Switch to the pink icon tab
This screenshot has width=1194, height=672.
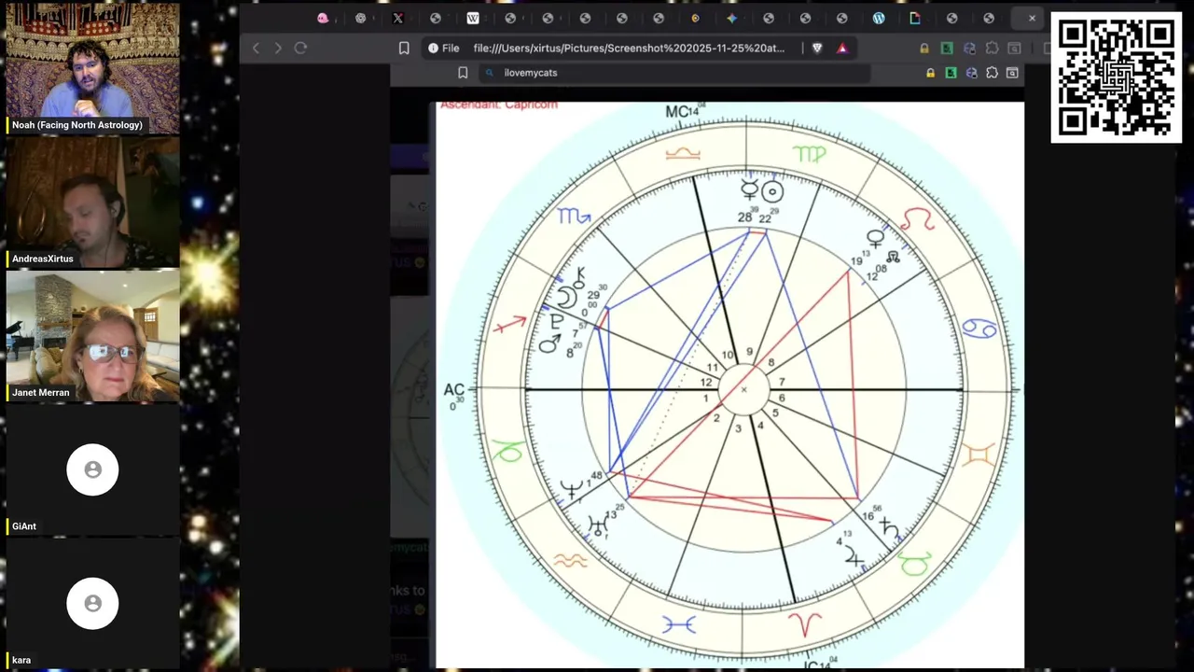click(323, 18)
